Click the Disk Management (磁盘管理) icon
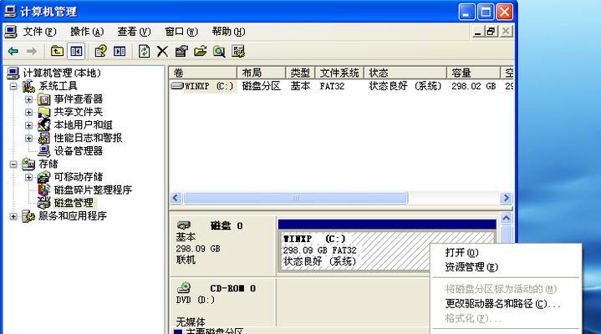 (x=44, y=203)
